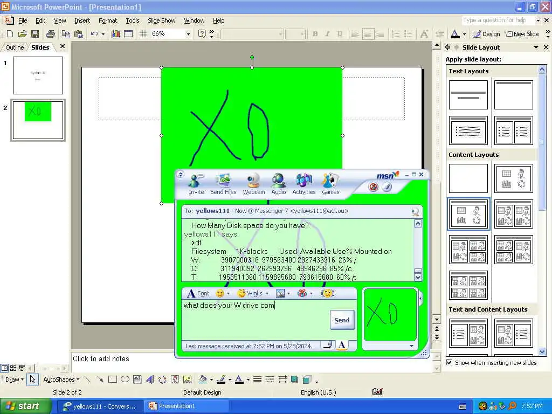Image resolution: width=552 pixels, height=414 pixels.
Task: Toggle Bold formatting button
Action: click(315, 34)
